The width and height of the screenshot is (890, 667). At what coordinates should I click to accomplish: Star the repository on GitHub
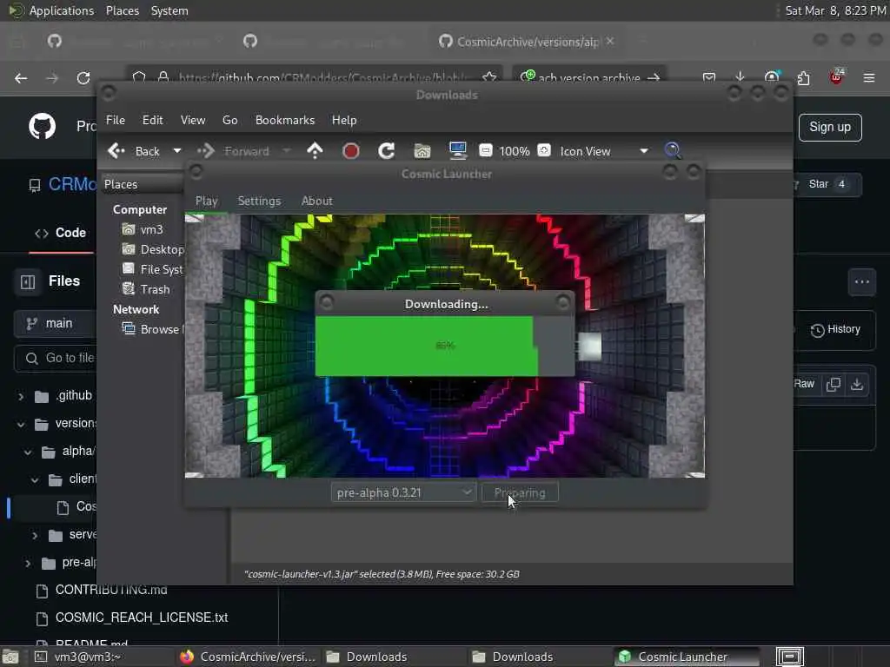coord(827,184)
